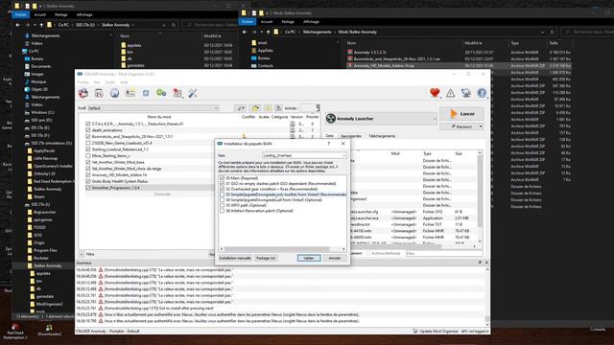Open the tools puzzle piece icon

[177, 93]
